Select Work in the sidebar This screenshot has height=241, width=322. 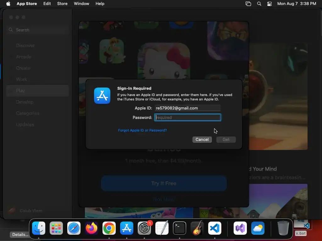(x=38, y=79)
